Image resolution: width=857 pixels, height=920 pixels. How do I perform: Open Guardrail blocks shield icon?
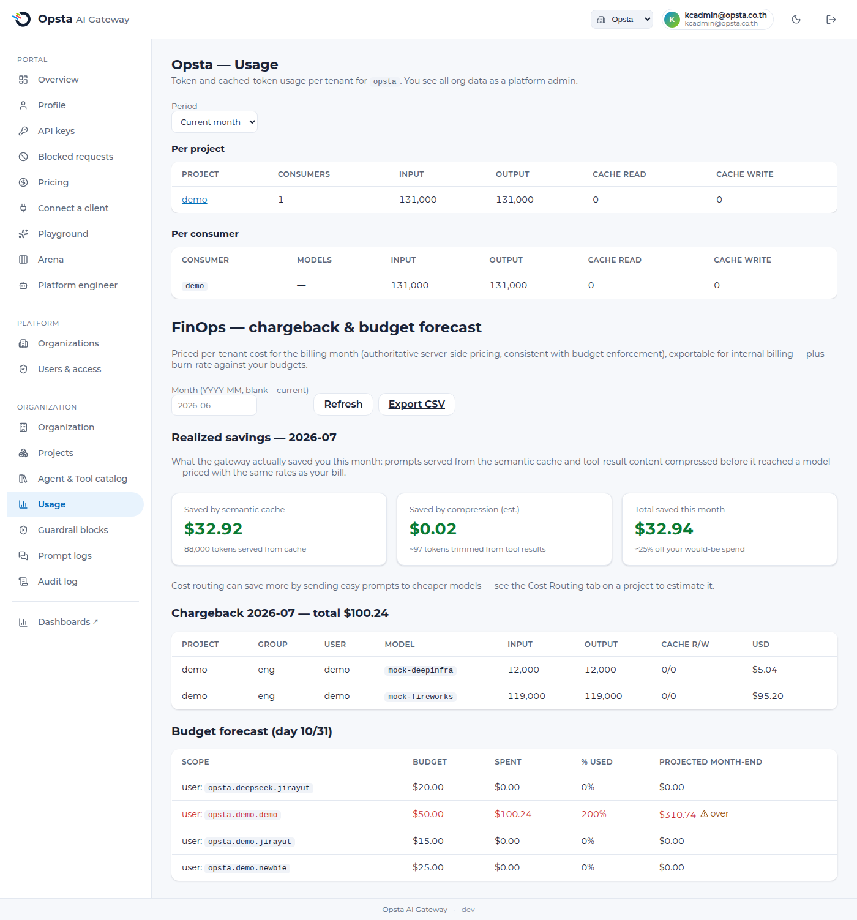pos(23,530)
